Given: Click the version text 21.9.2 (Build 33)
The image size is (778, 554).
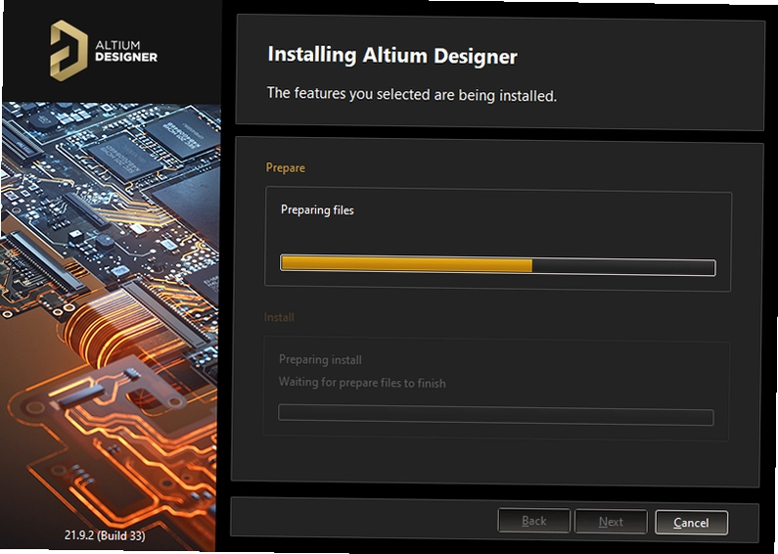Looking at the screenshot, I should [105, 535].
